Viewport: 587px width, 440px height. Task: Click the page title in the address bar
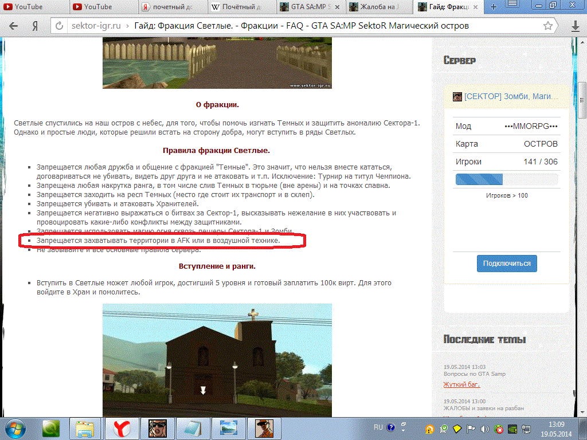[x=302, y=26]
